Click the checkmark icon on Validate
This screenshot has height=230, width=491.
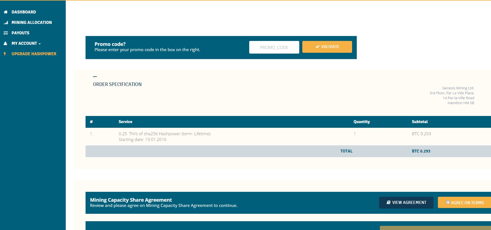tap(317, 47)
